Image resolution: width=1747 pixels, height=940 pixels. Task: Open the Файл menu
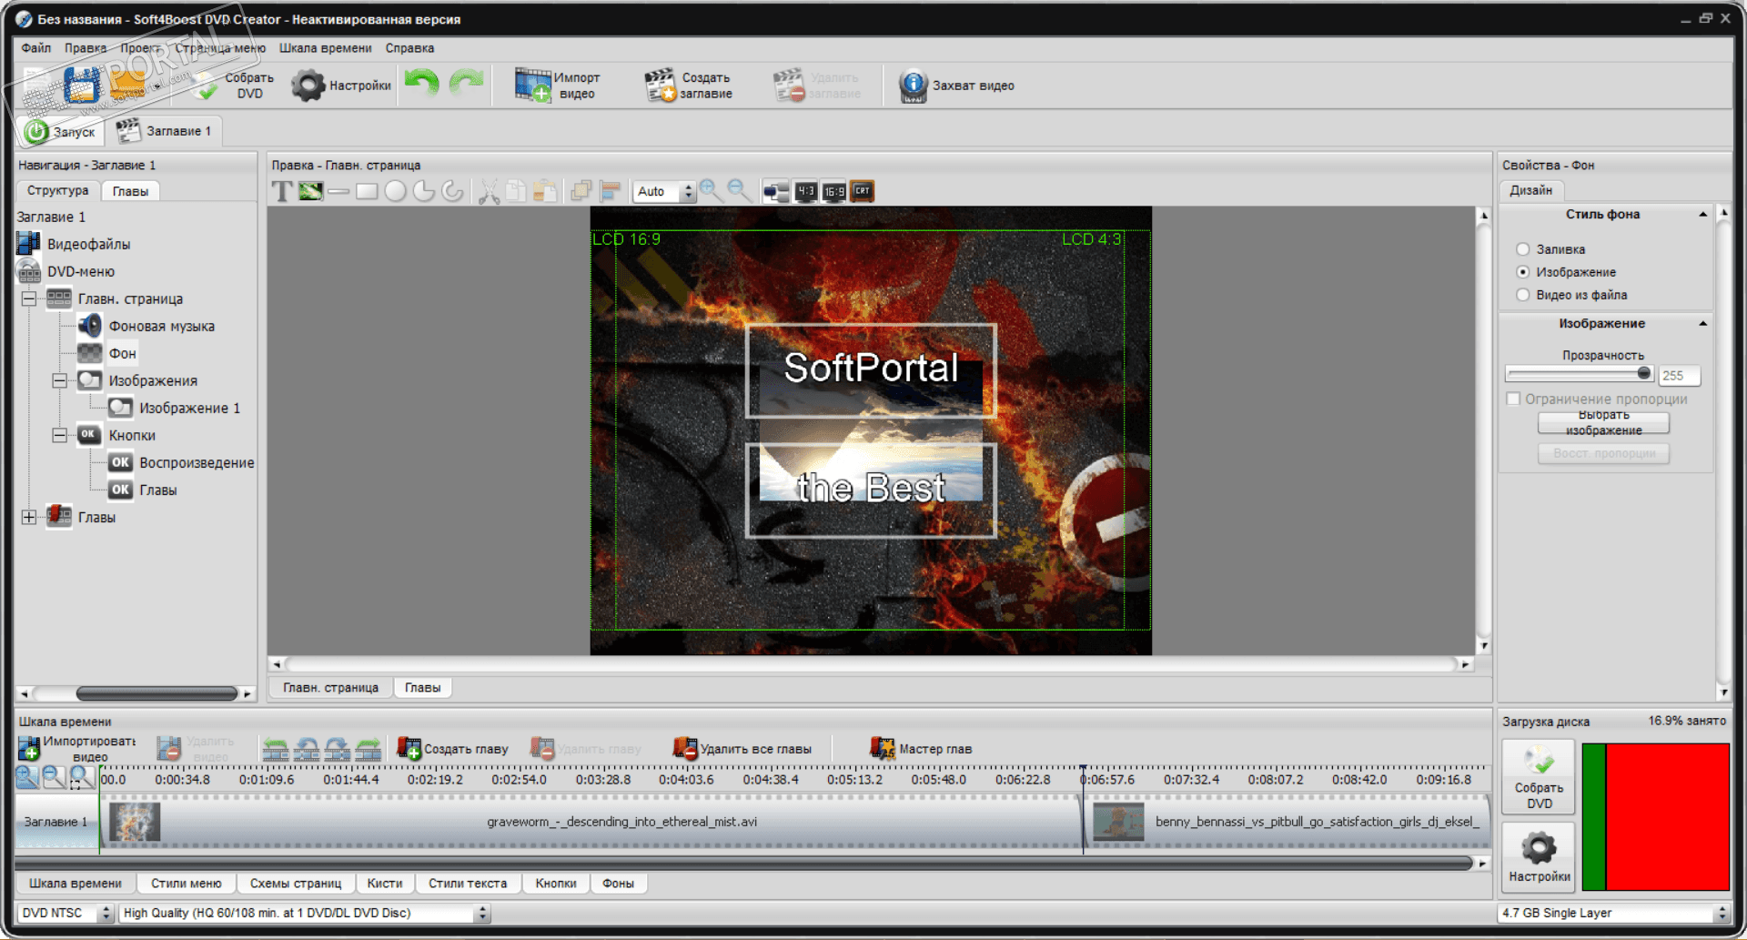coord(36,48)
